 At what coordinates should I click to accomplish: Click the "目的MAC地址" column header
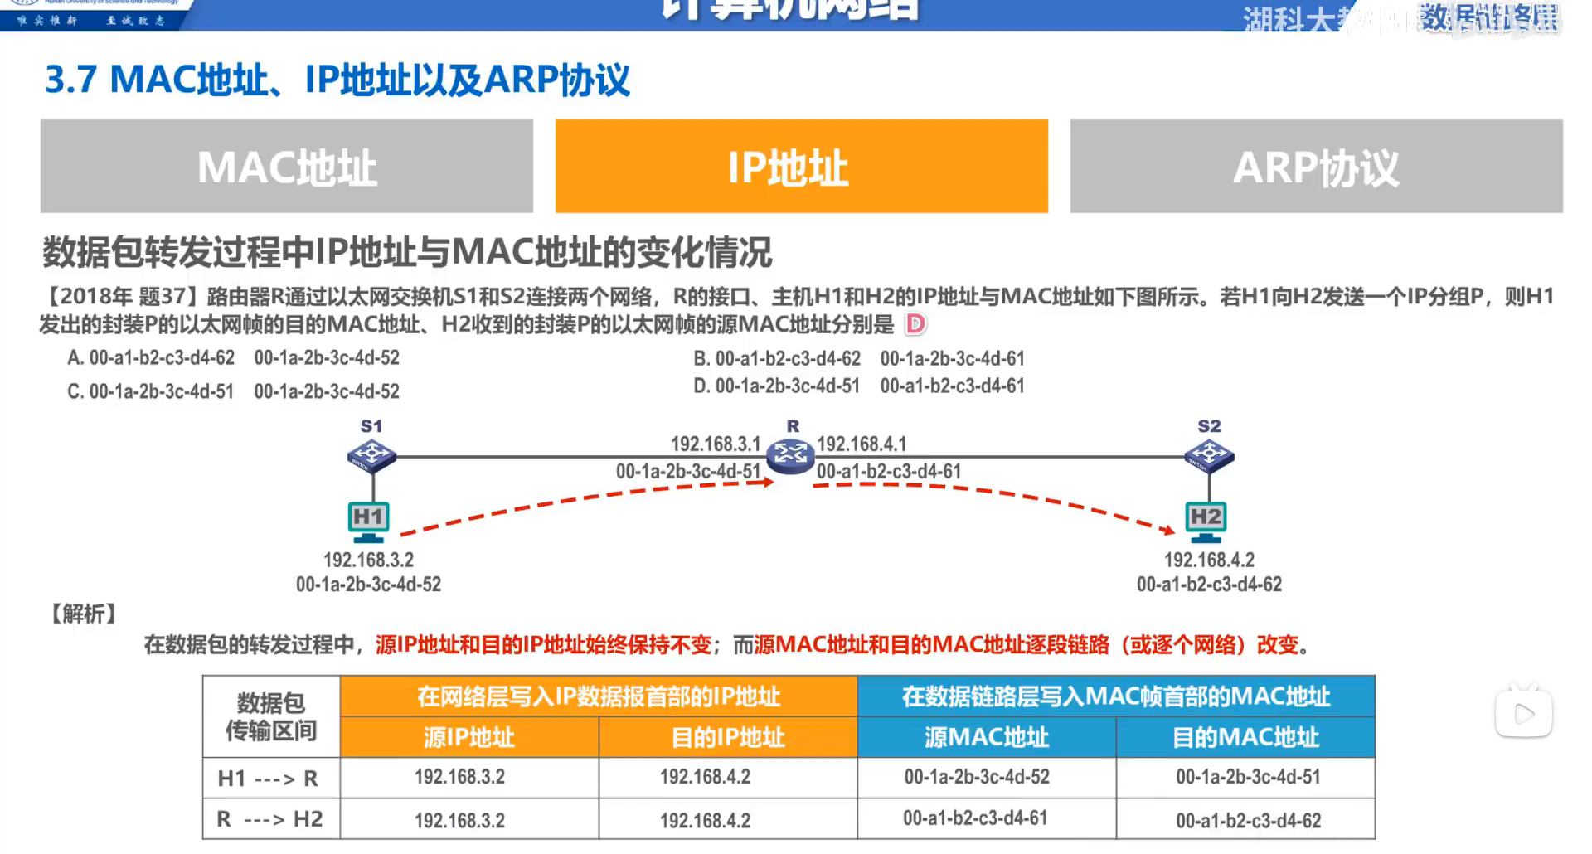point(1245,737)
